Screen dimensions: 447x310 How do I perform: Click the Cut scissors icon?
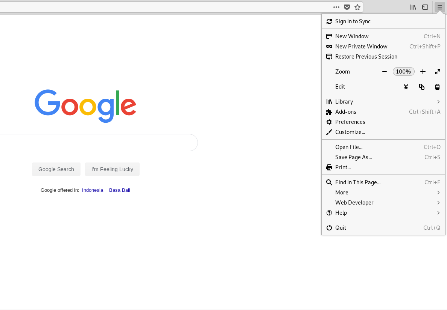pyautogui.click(x=406, y=87)
